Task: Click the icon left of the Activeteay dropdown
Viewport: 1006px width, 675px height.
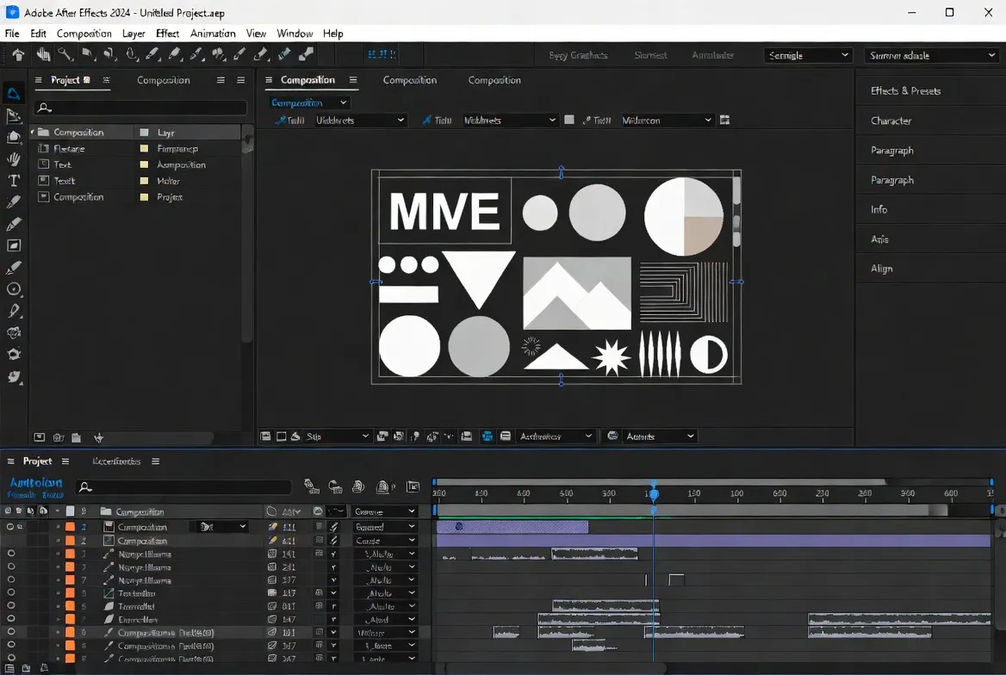Action: click(x=506, y=437)
